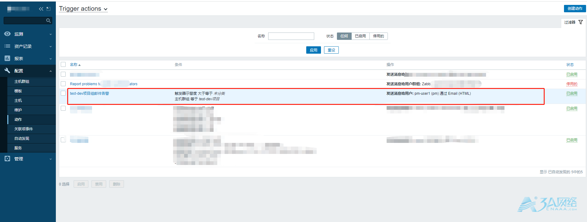Click the gear icon for 管理
This screenshot has width=587, height=222.
[7, 159]
